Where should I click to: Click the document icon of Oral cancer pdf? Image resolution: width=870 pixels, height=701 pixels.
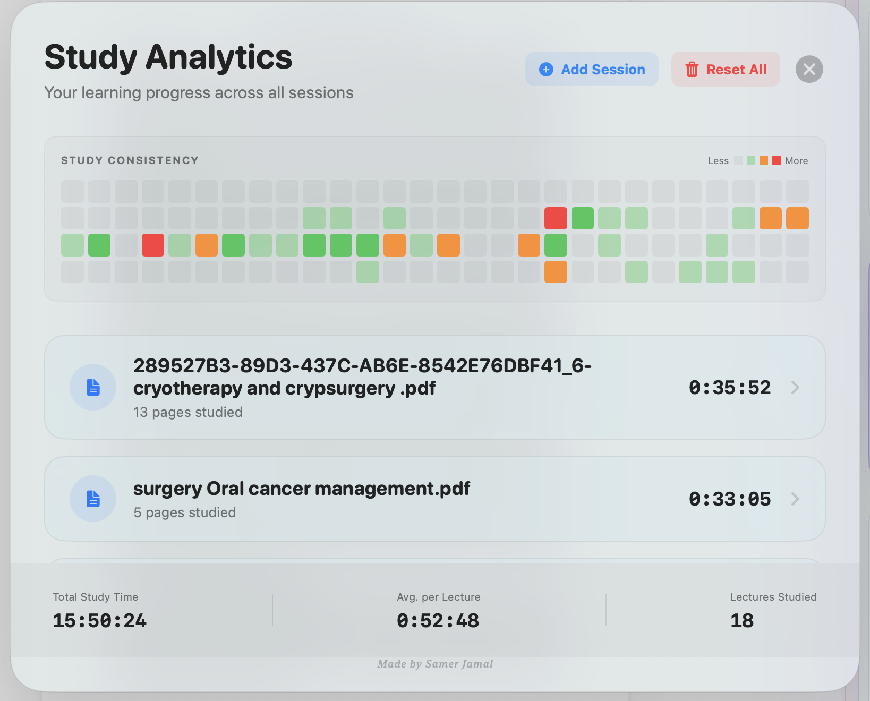coord(93,499)
